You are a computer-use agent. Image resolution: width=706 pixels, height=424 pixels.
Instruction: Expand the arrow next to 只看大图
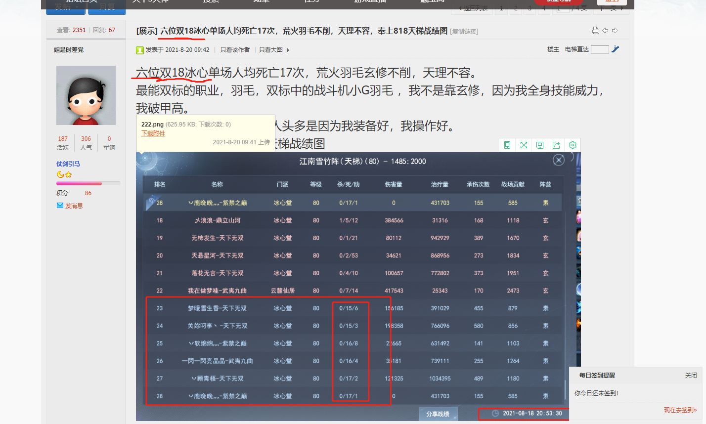click(x=288, y=50)
